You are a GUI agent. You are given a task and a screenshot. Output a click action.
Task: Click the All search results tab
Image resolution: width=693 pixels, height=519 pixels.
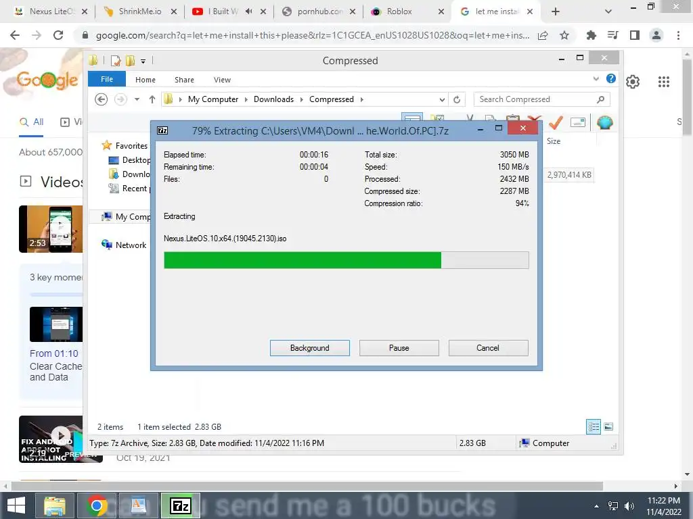click(31, 122)
